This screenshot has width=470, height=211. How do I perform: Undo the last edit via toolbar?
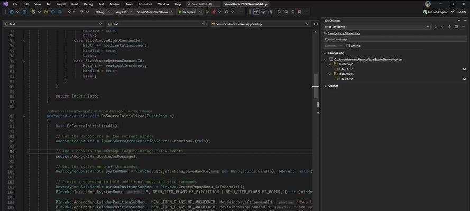69,12
